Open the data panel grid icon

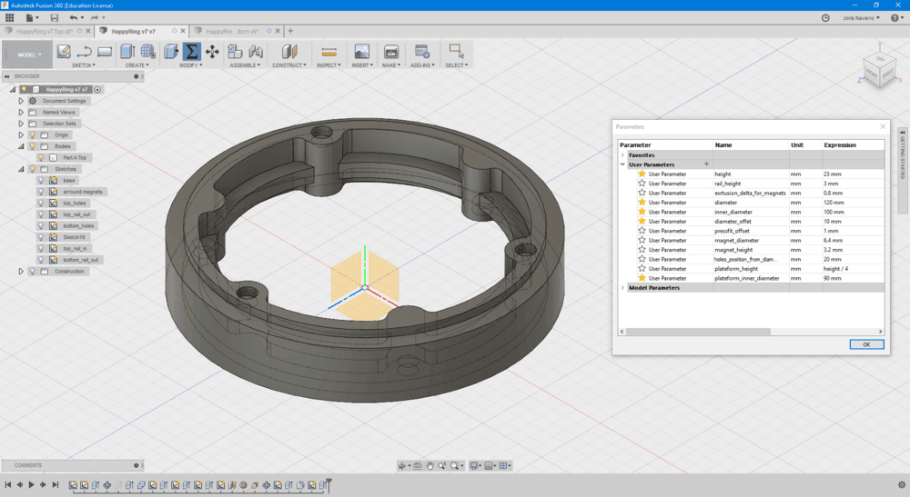click(x=9, y=18)
